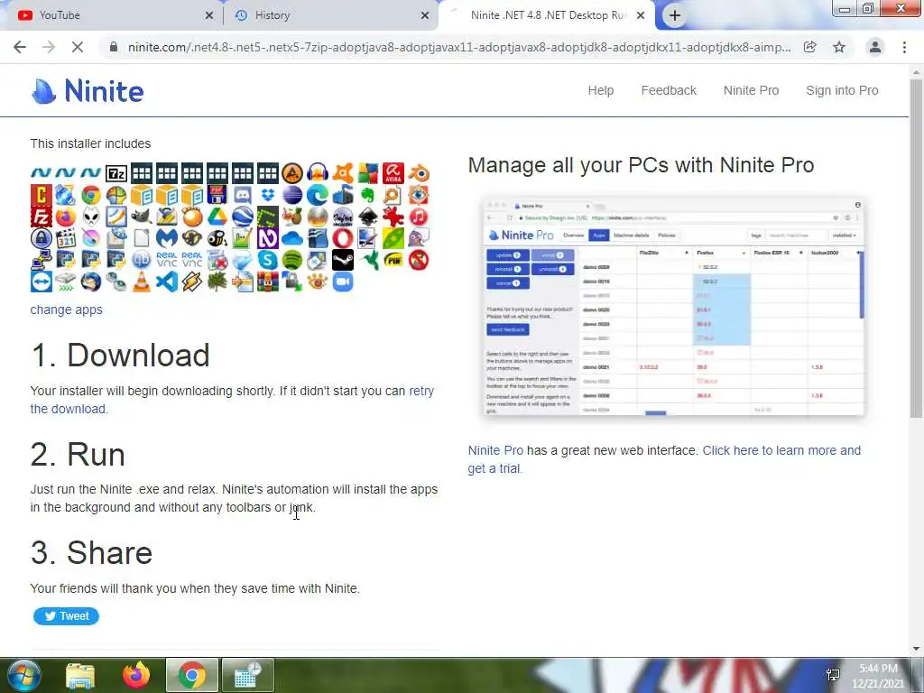Click the Pidgin icon
The image size is (924, 693).
coord(419,238)
